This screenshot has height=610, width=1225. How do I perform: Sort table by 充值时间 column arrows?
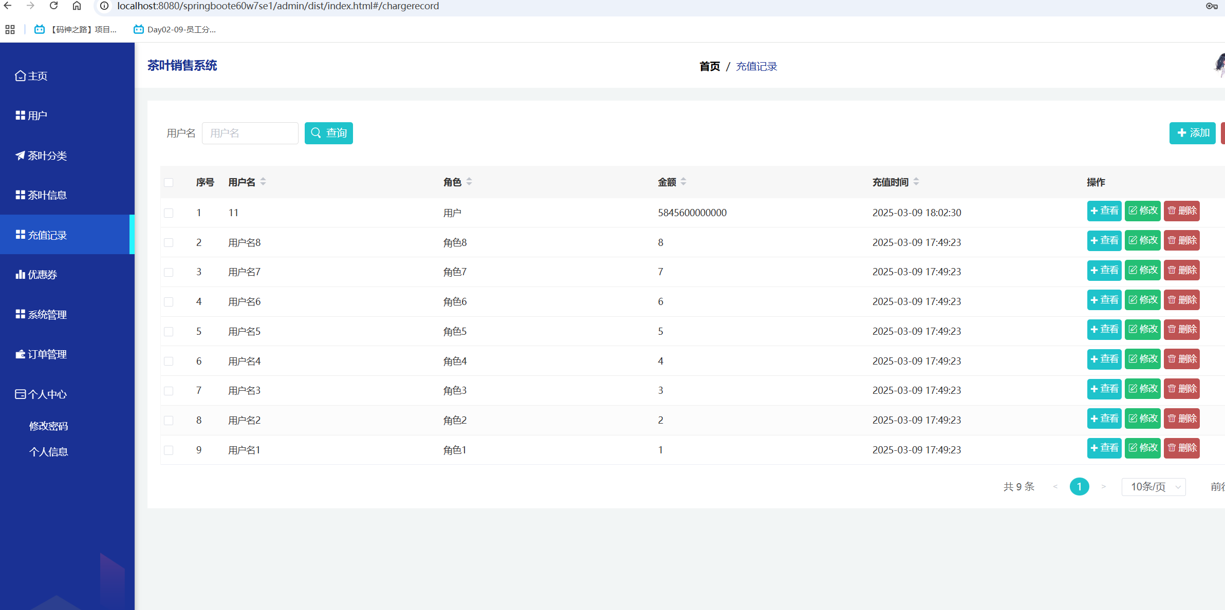tap(916, 182)
